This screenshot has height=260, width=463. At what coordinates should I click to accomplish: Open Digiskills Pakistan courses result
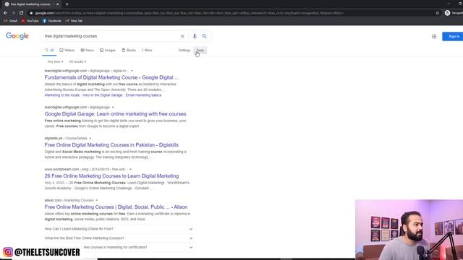[111, 145]
